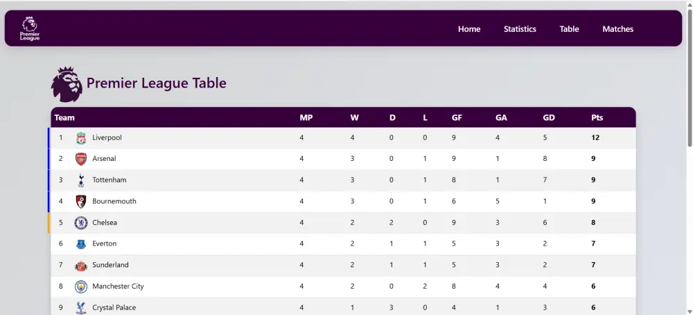Click the Sunderland club crest
The height and width of the screenshot is (315, 693).
[x=81, y=265]
